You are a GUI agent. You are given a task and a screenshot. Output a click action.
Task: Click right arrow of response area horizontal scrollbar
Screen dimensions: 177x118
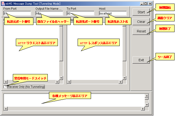[121, 82]
